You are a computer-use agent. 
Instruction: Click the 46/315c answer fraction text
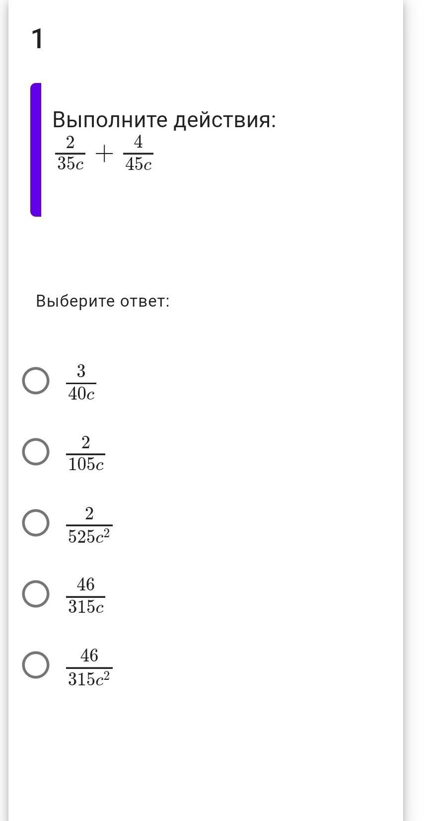(x=85, y=596)
